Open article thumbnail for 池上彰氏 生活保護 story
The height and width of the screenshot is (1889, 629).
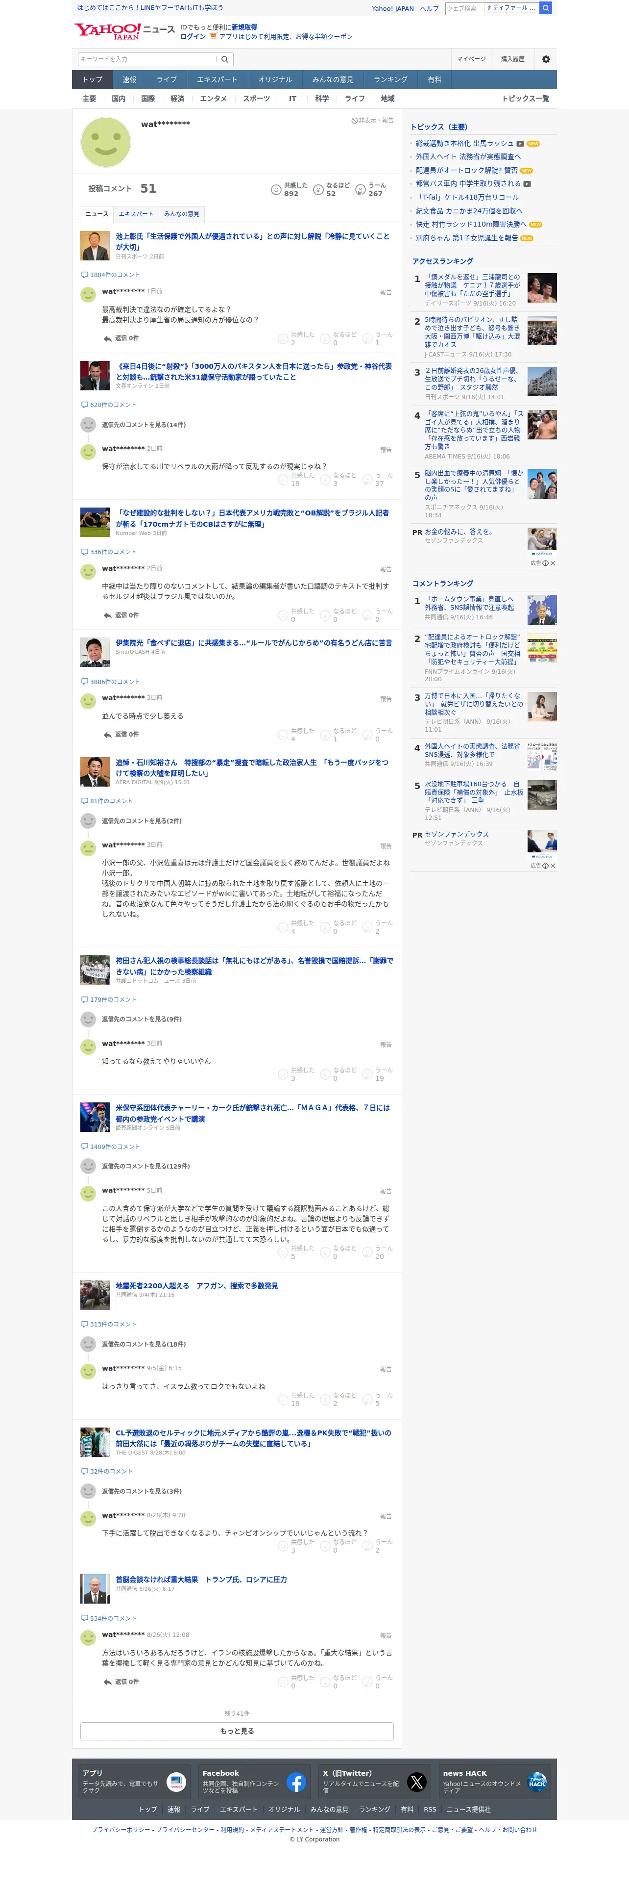(x=95, y=246)
